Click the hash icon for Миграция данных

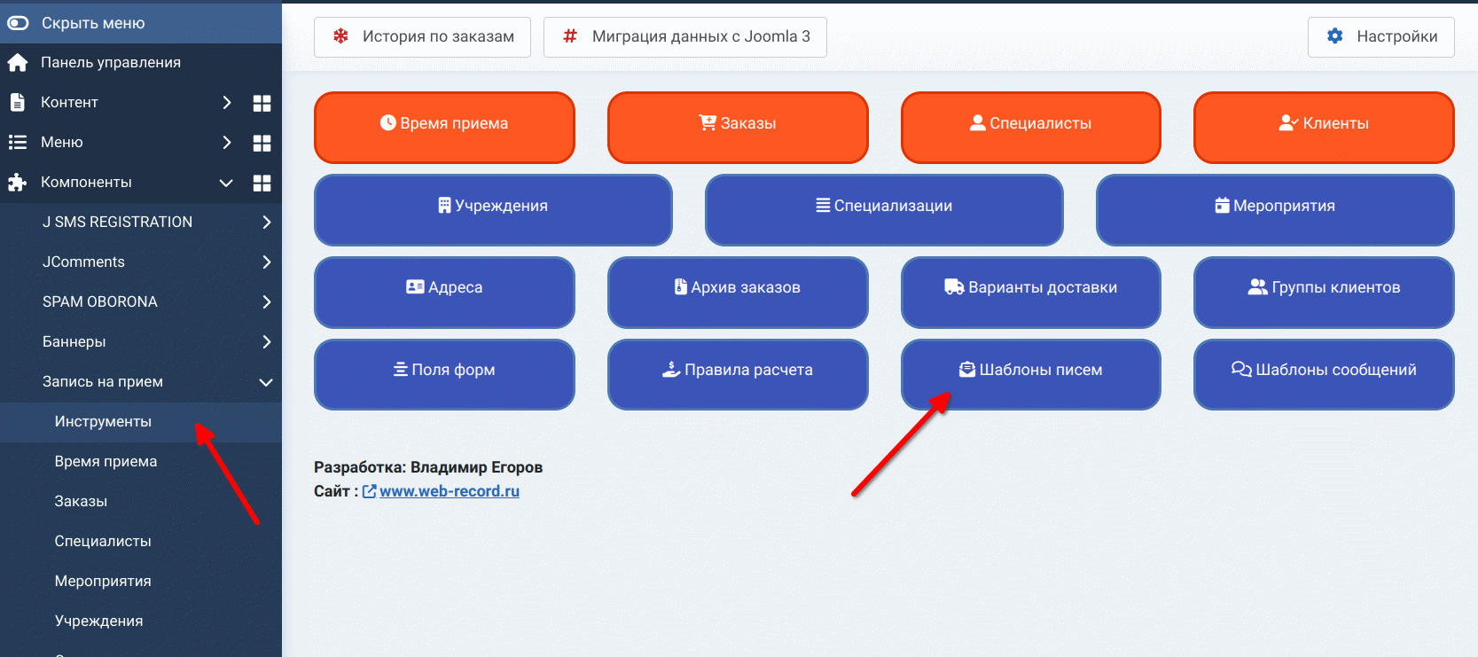(x=570, y=36)
